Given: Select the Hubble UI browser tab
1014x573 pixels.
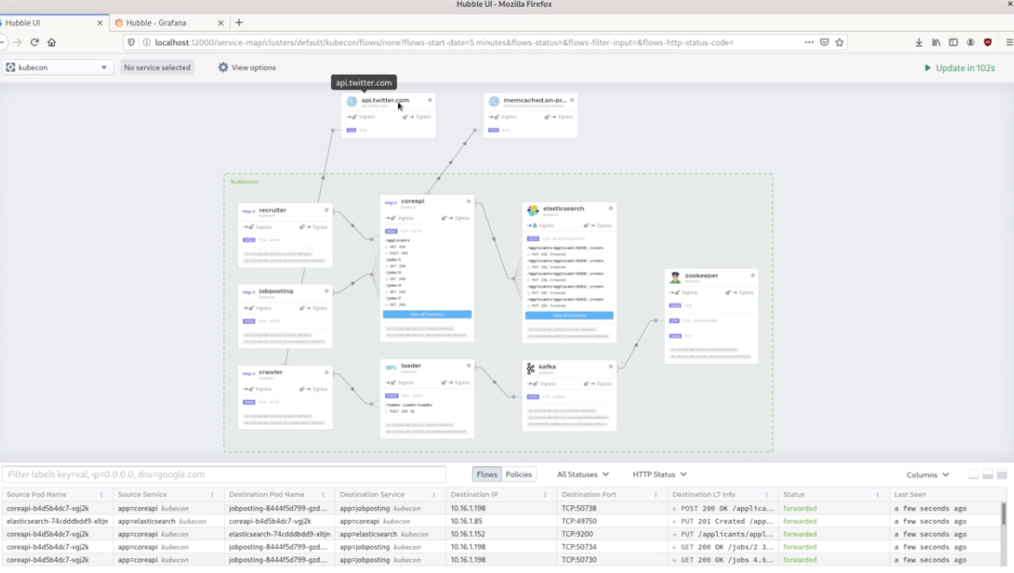Looking at the screenshot, I should click(51, 22).
